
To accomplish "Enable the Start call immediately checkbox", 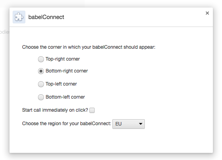I will pos(92,110).
